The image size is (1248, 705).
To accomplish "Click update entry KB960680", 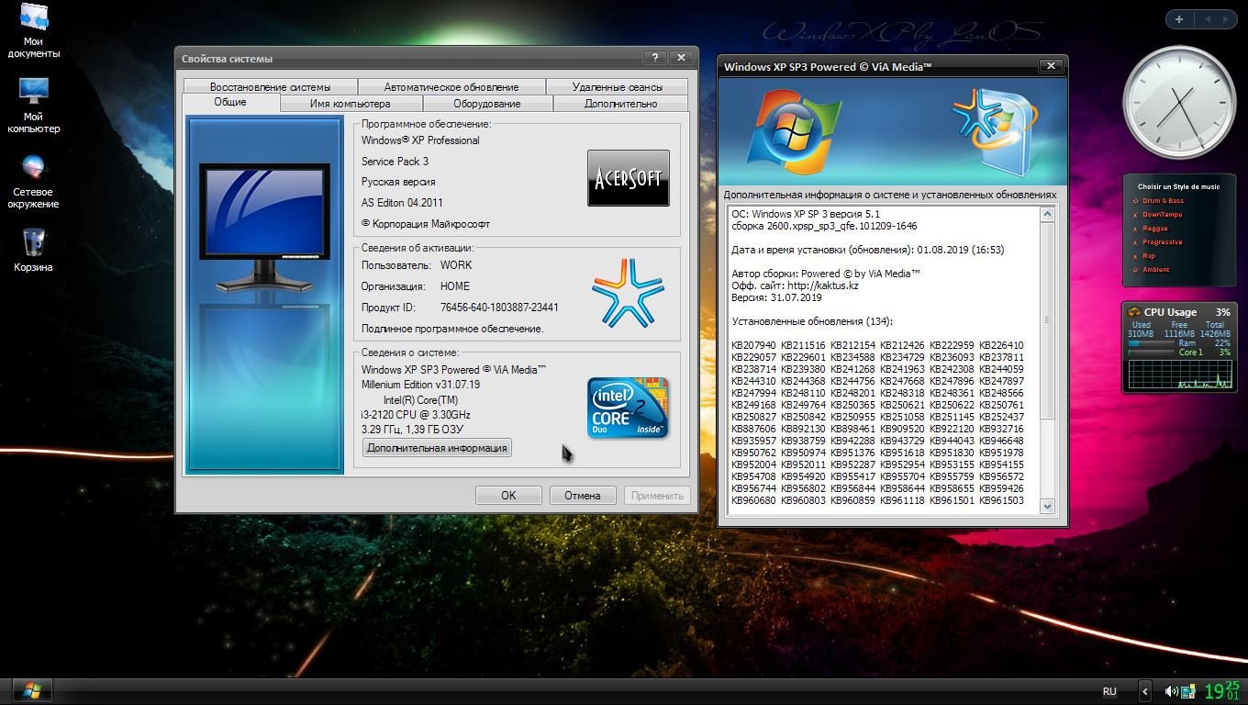I will [x=753, y=500].
